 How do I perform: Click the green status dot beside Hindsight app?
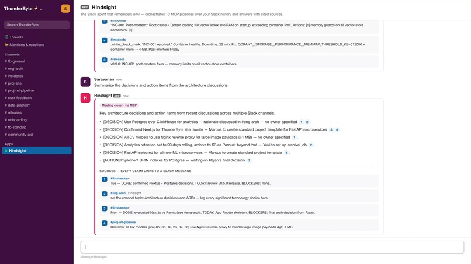pyautogui.click(x=6, y=151)
